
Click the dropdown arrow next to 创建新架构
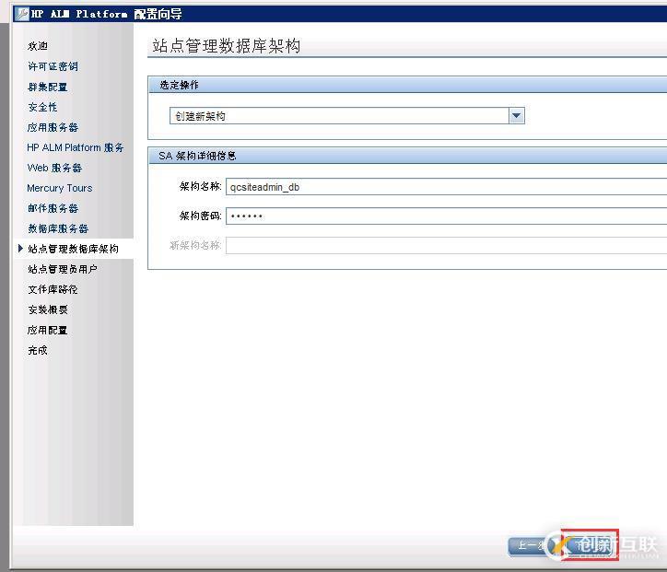pos(517,116)
